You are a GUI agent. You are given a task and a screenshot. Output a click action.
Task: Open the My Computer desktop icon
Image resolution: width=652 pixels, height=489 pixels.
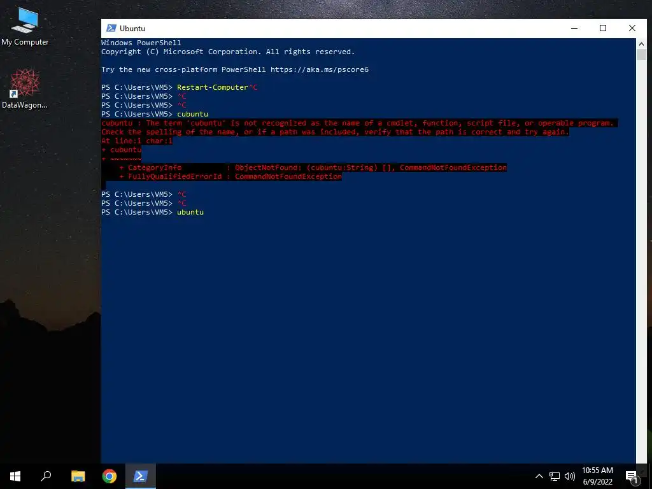point(25,25)
